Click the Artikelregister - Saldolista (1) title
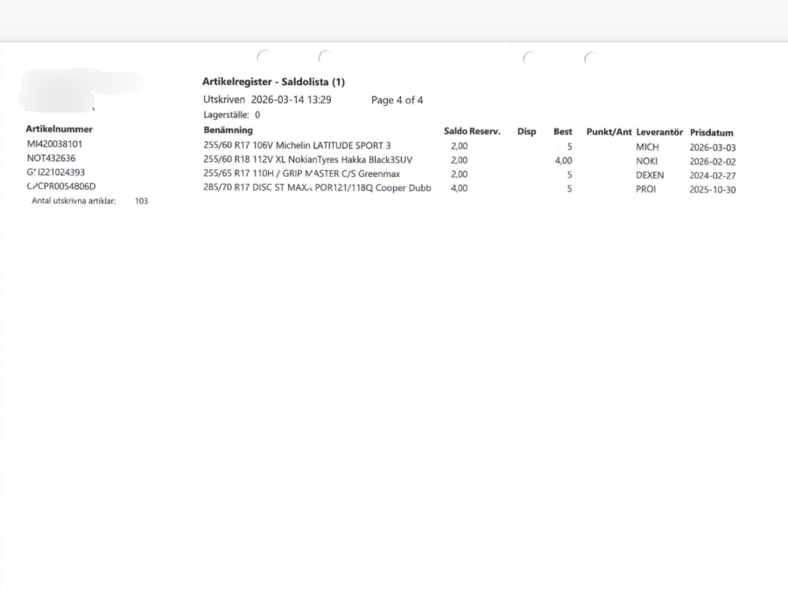The width and height of the screenshot is (788, 591). click(x=273, y=81)
